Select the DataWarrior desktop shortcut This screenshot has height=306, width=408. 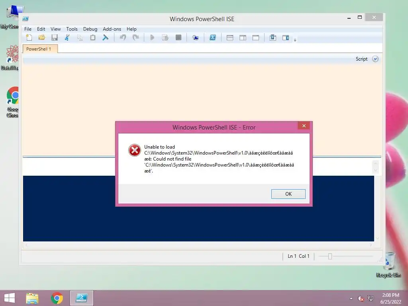point(10,57)
